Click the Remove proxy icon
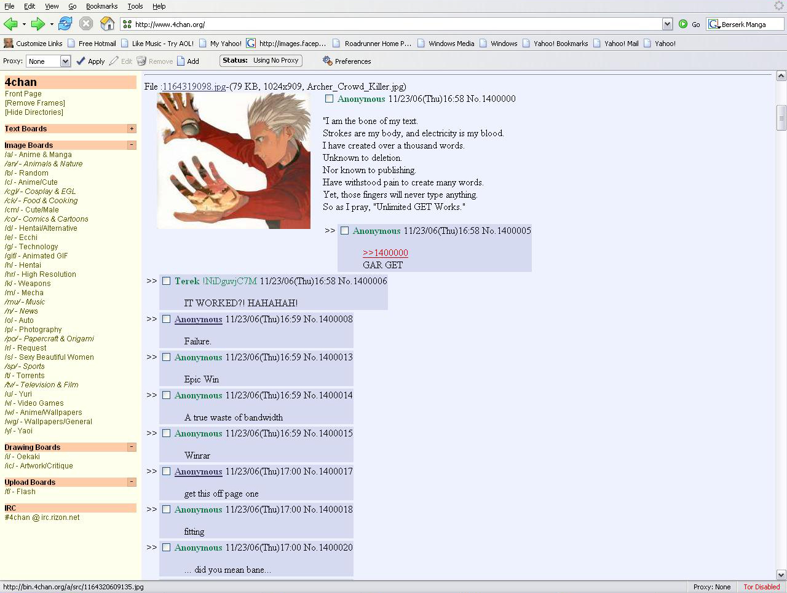The image size is (787, 593). [x=141, y=61]
